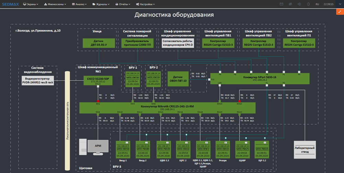Open the Отчёты menu

123,4
